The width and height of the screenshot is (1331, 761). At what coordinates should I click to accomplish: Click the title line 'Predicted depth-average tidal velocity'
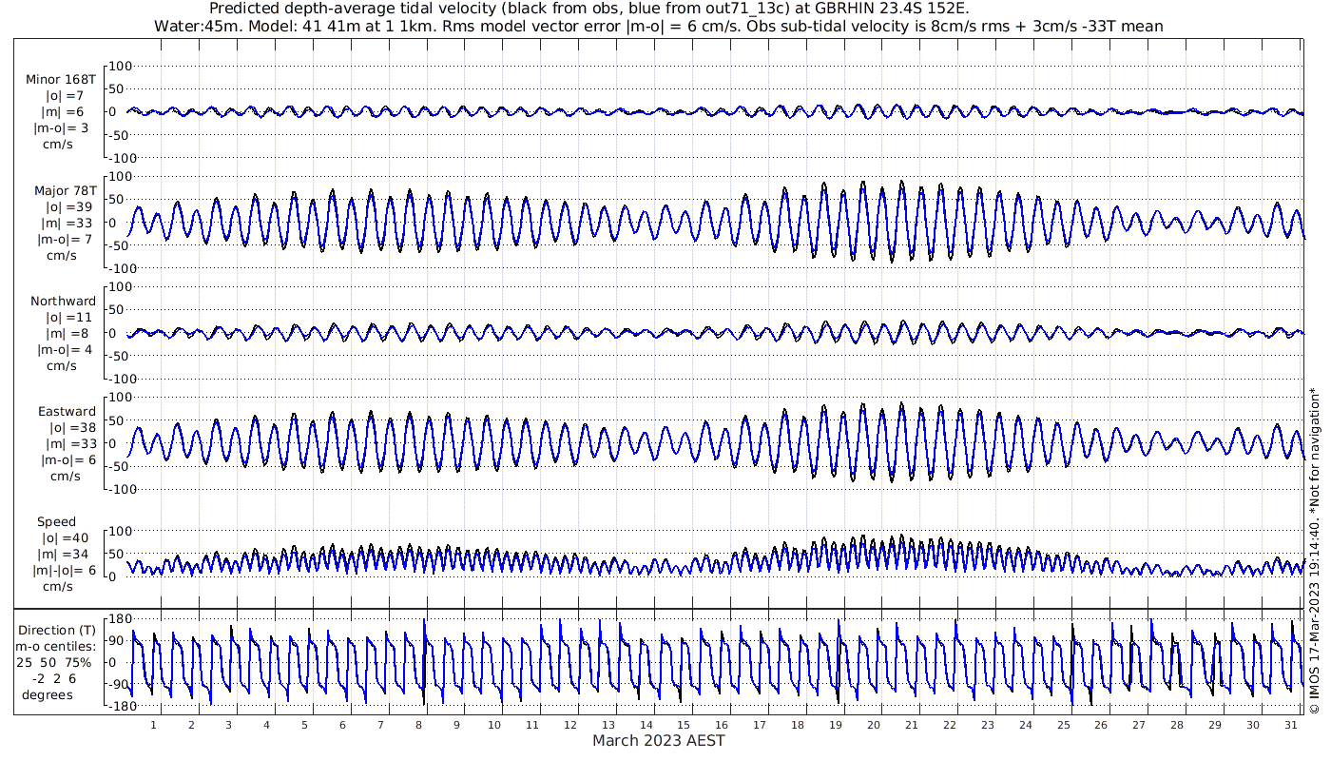(588, 9)
